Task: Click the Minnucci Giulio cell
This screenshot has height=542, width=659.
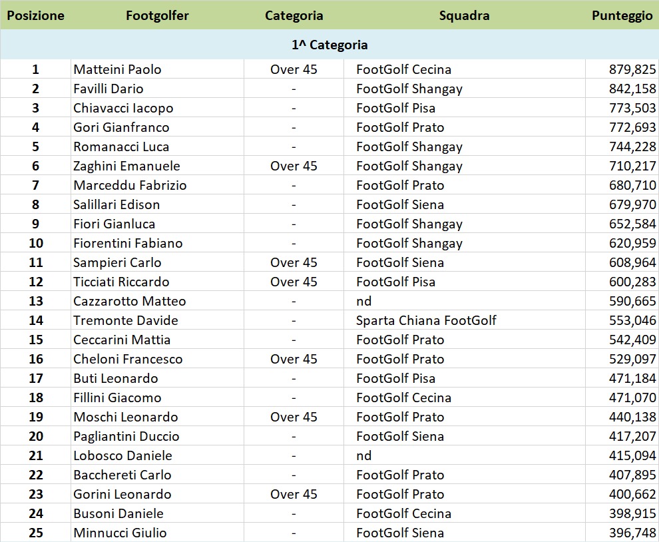Action: click(157, 532)
